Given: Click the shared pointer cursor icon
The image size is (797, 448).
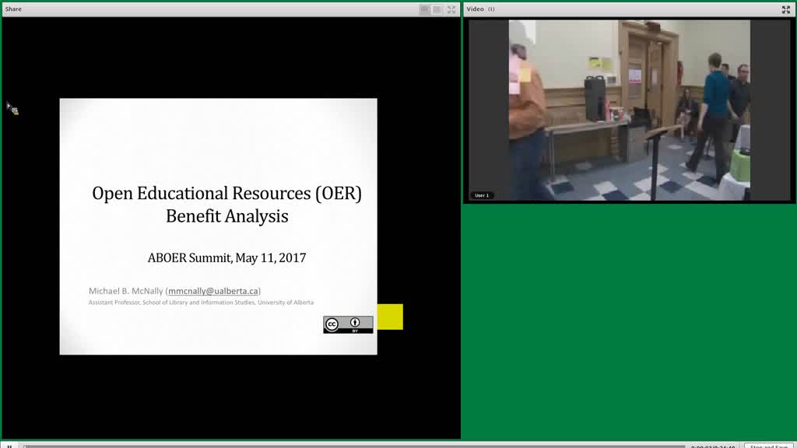Looking at the screenshot, I should pos(12,108).
